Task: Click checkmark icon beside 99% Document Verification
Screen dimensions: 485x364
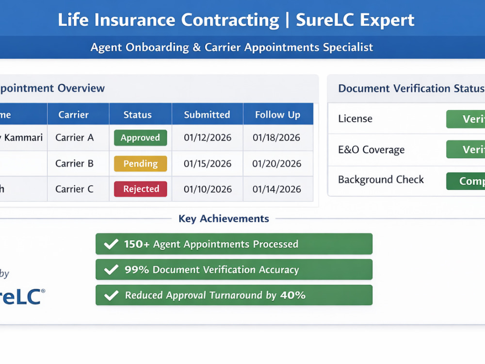Action: [111, 269]
